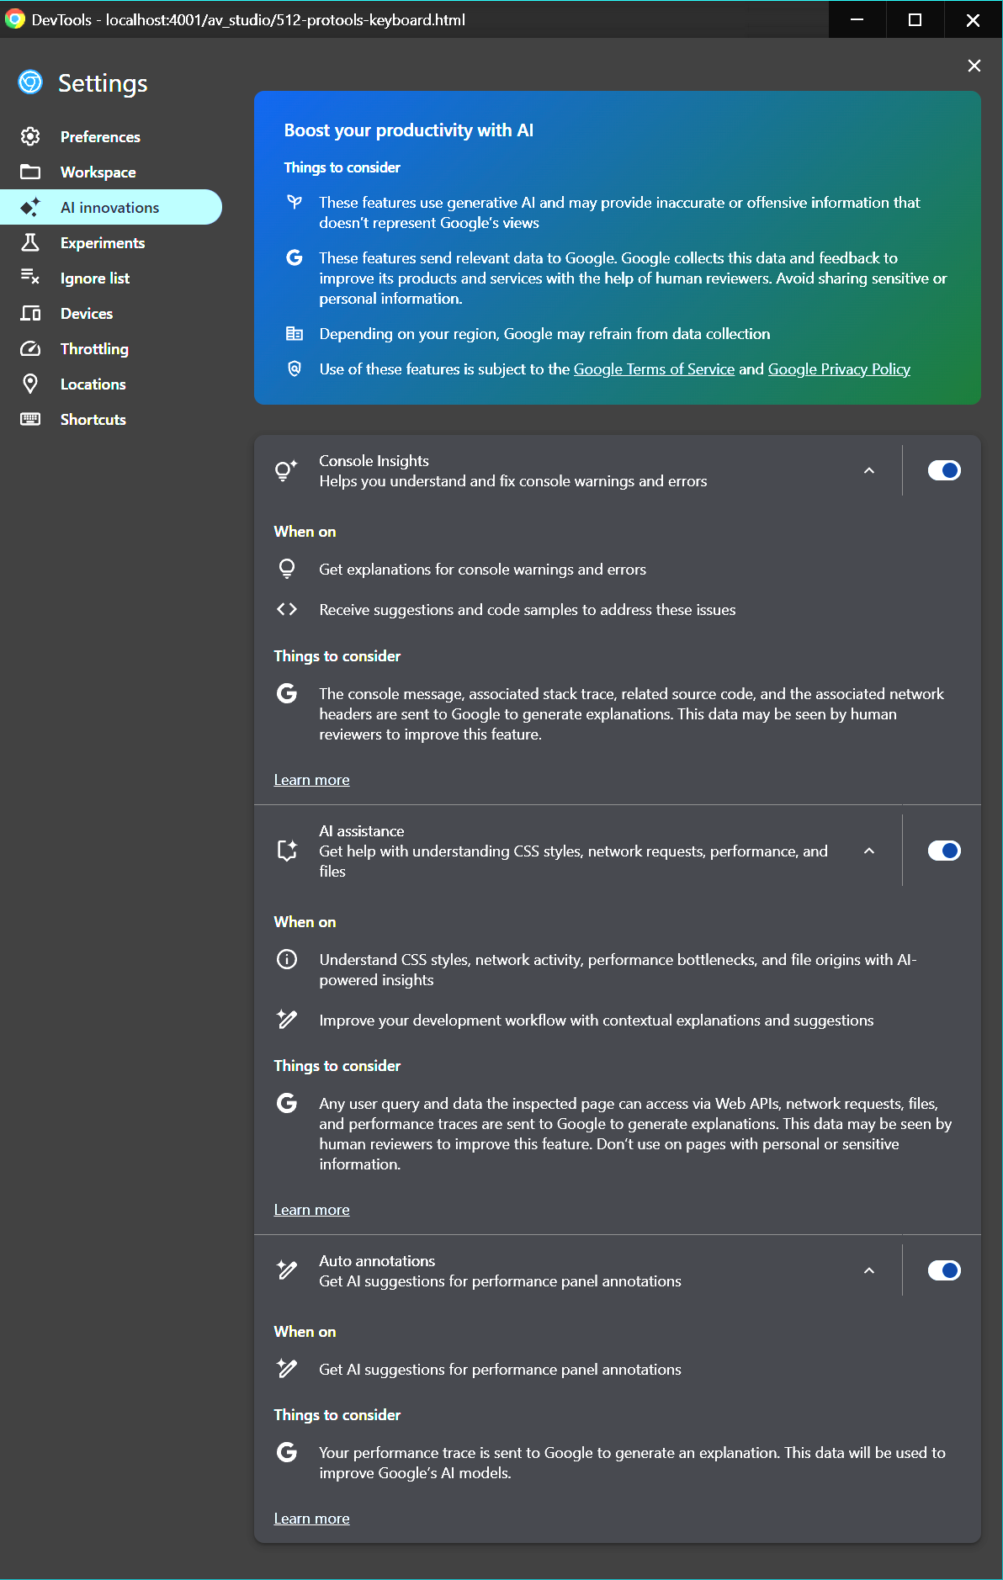The height and width of the screenshot is (1580, 1003).
Task: Collapse the Console Insights section
Action: [869, 471]
